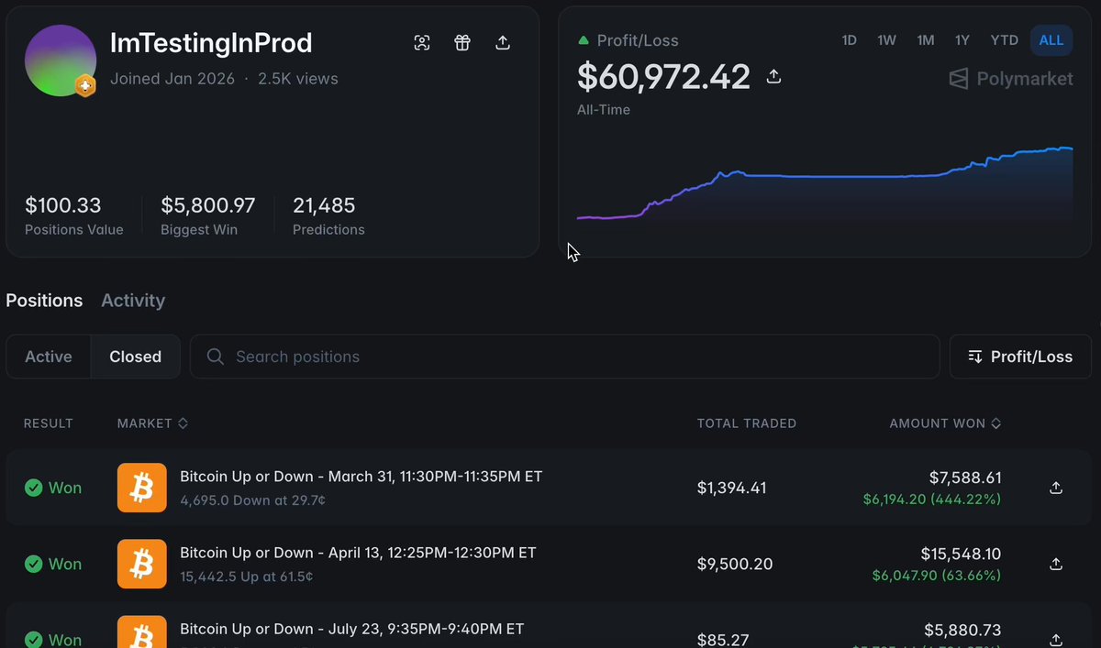Select the 1W time range
Screen dimensions: 1101x648
point(886,40)
